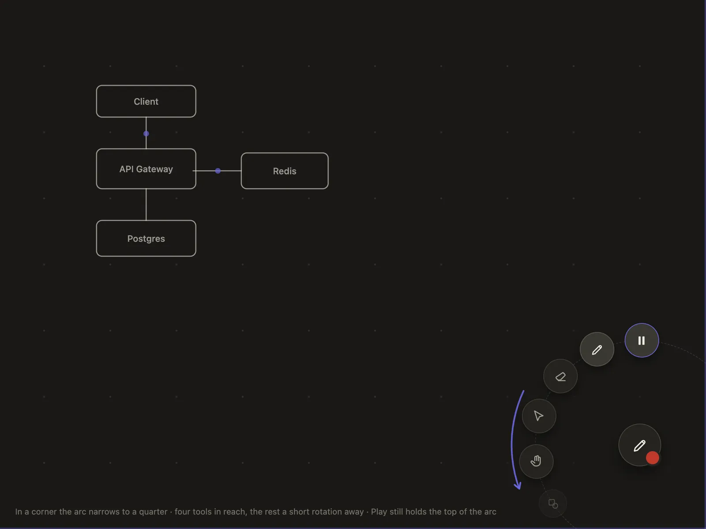Viewport: 706px width, 529px height.
Task: Select the Redis node box
Action: click(x=285, y=171)
